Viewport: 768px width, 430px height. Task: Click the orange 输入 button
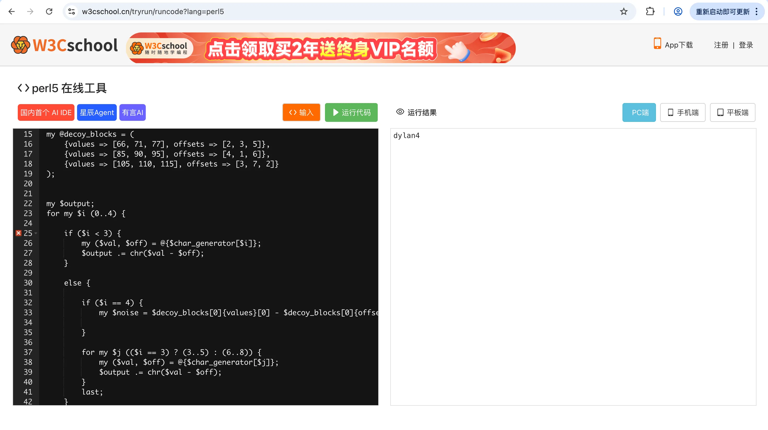(301, 112)
